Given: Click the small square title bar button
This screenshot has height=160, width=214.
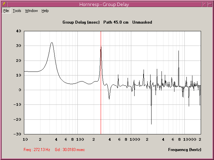Looking at the screenshot, I should click(x=204, y=4).
